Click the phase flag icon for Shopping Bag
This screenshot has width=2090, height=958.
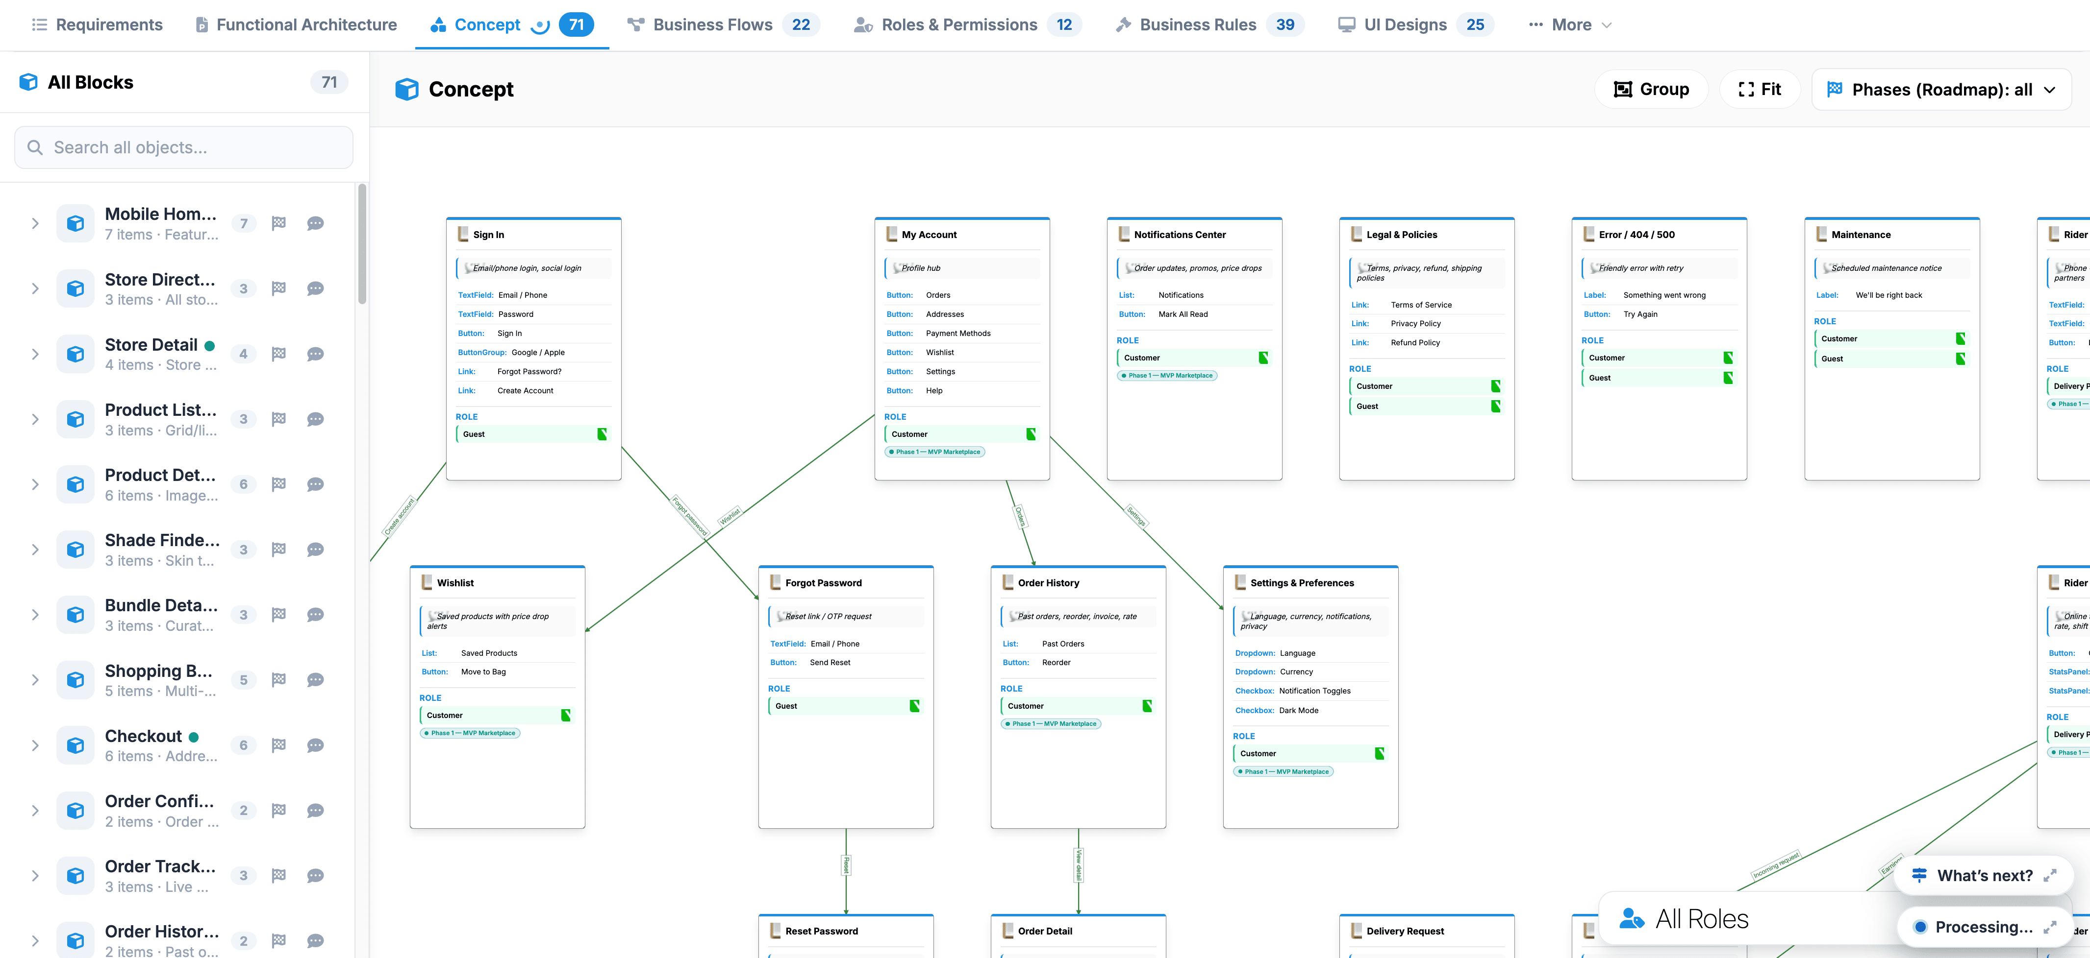[x=278, y=680]
